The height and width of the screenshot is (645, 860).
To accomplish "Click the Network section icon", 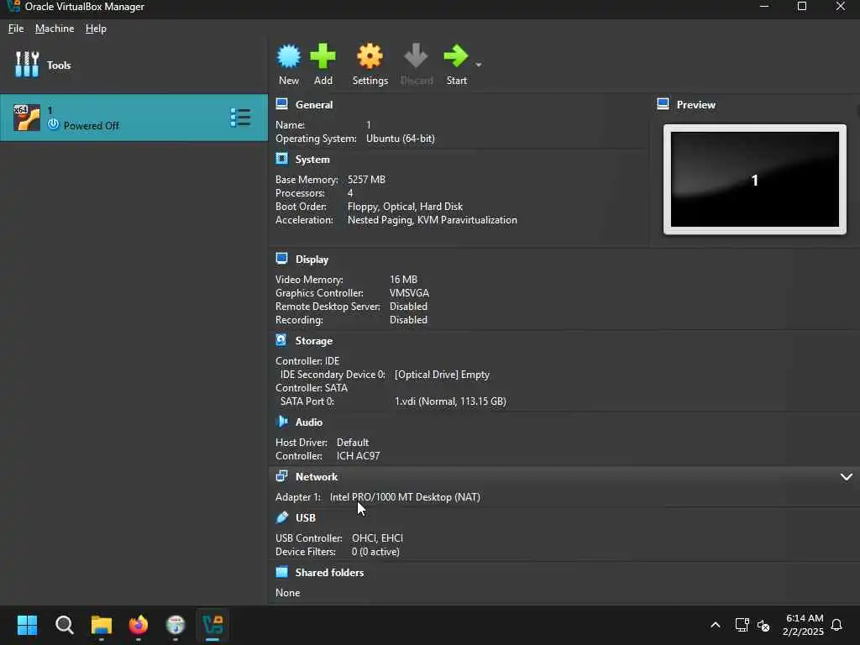I will click(282, 476).
